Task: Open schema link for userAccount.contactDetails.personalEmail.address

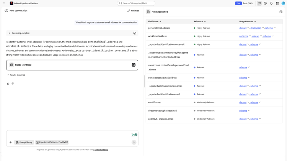Action: pos(243,67)
